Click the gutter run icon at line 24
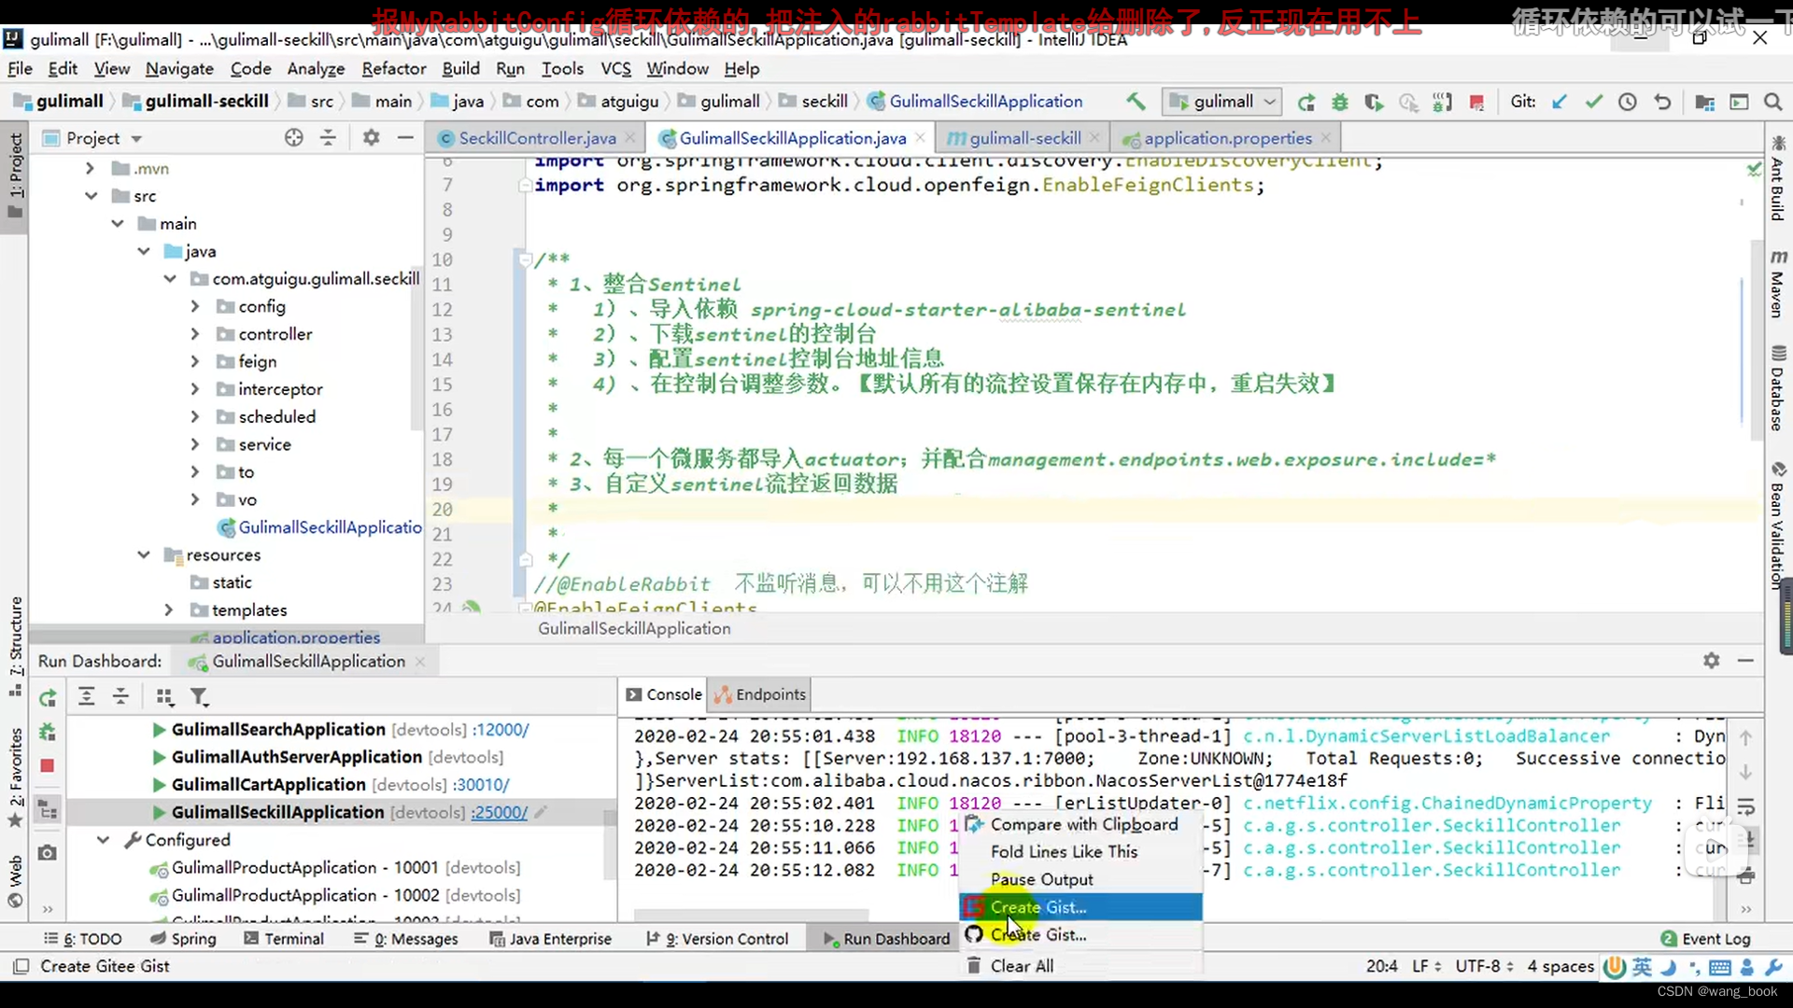 pyautogui.click(x=472, y=607)
